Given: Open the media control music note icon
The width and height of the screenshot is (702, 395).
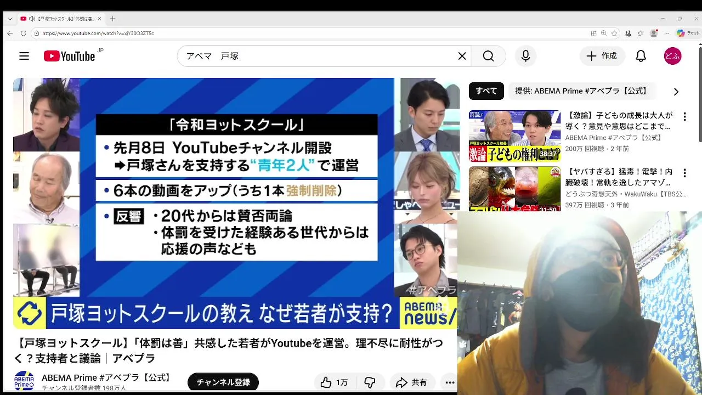Looking at the screenshot, I should 628,33.
